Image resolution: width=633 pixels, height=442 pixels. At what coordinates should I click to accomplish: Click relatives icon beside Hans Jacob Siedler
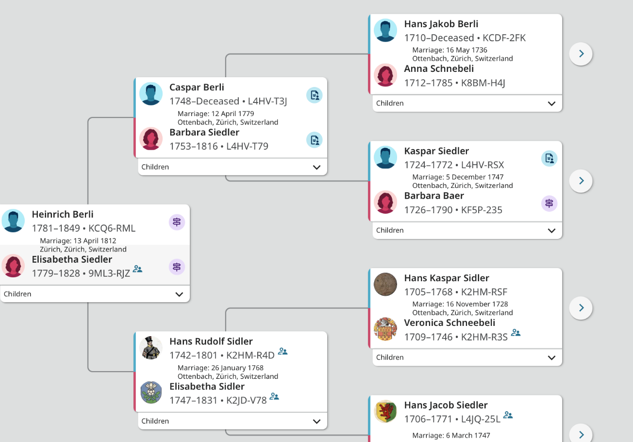point(508,415)
